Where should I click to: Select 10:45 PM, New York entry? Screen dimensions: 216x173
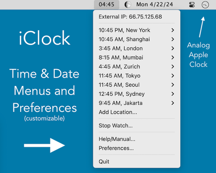pos(137,30)
